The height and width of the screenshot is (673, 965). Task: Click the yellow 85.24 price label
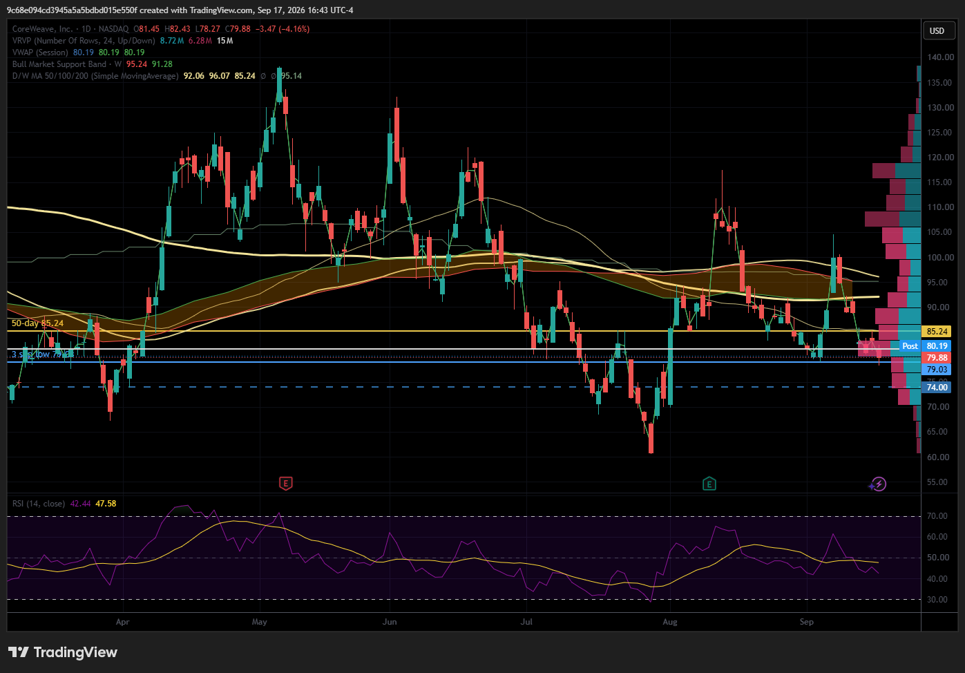(x=937, y=332)
